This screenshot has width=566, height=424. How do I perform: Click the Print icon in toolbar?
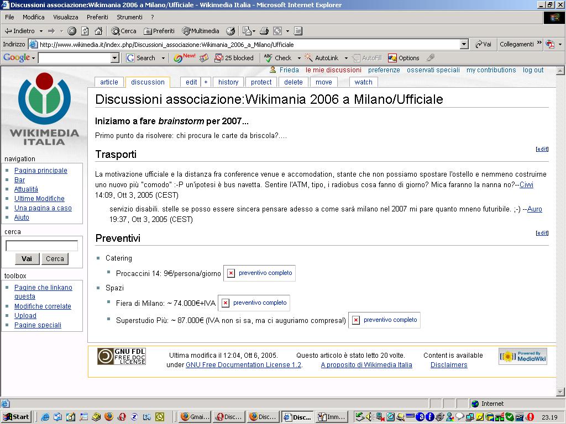pos(264,31)
